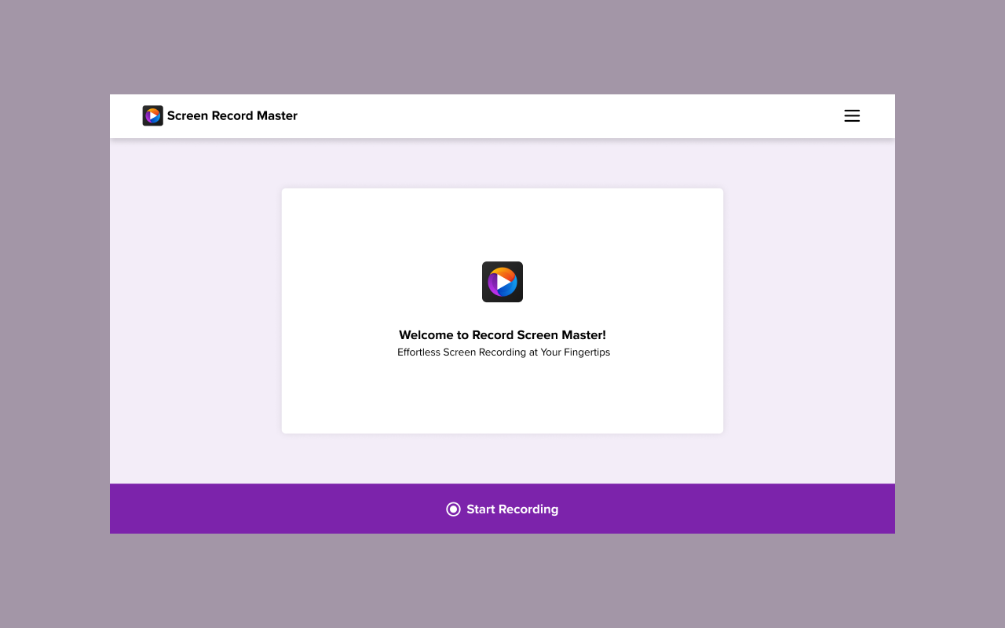Click the Screen Record Master title text
The width and height of the screenshot is (1005, 628).
tap(232, 115)
